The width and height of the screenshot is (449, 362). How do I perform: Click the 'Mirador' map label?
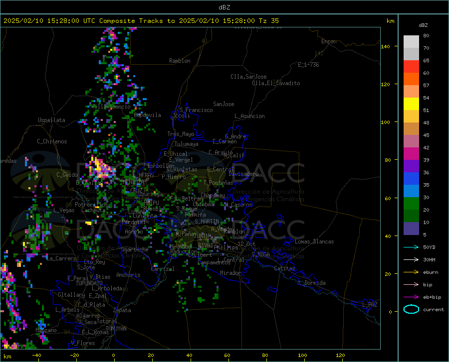coord(230,273)
